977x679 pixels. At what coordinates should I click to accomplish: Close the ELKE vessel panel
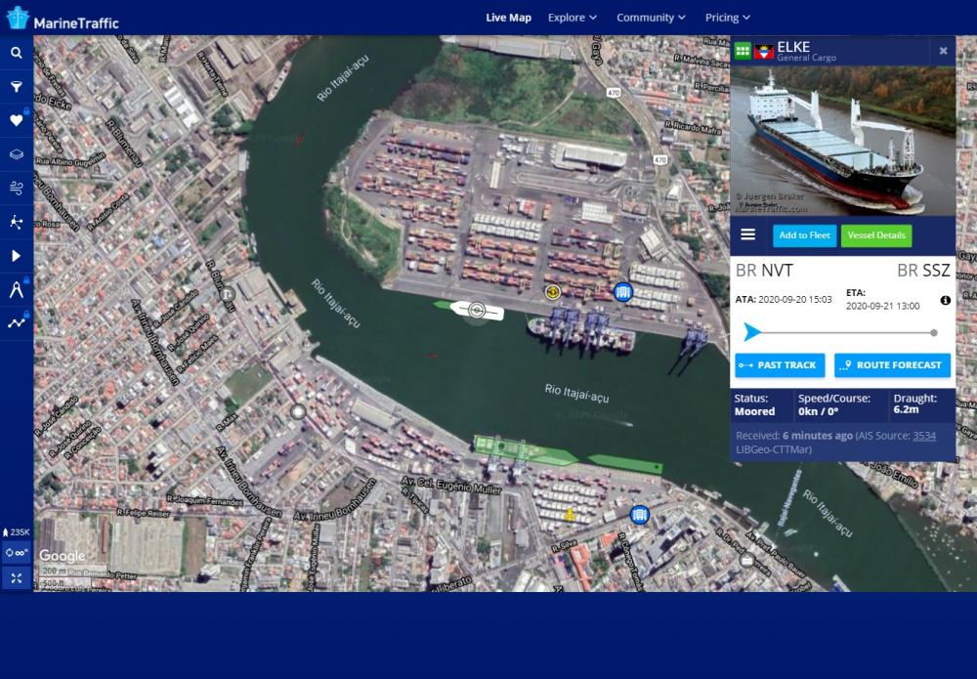[944, 51]
